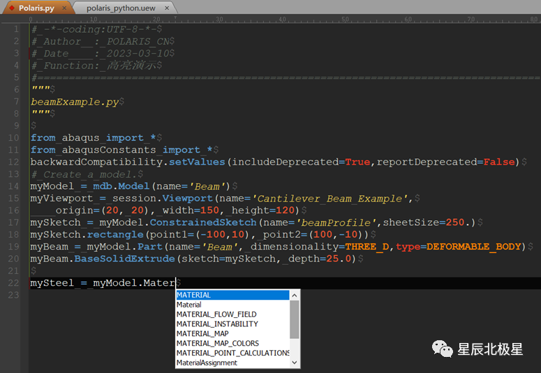Click line number 10 in gutter
This screenshot has width=541, height=373.
(13, 138)
